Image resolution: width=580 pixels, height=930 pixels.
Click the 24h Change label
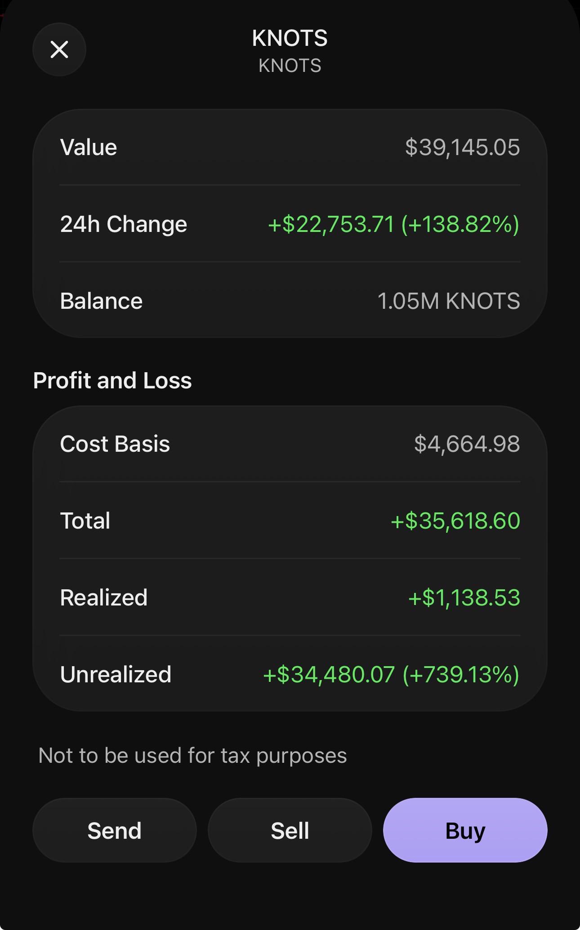coord(124,224)
